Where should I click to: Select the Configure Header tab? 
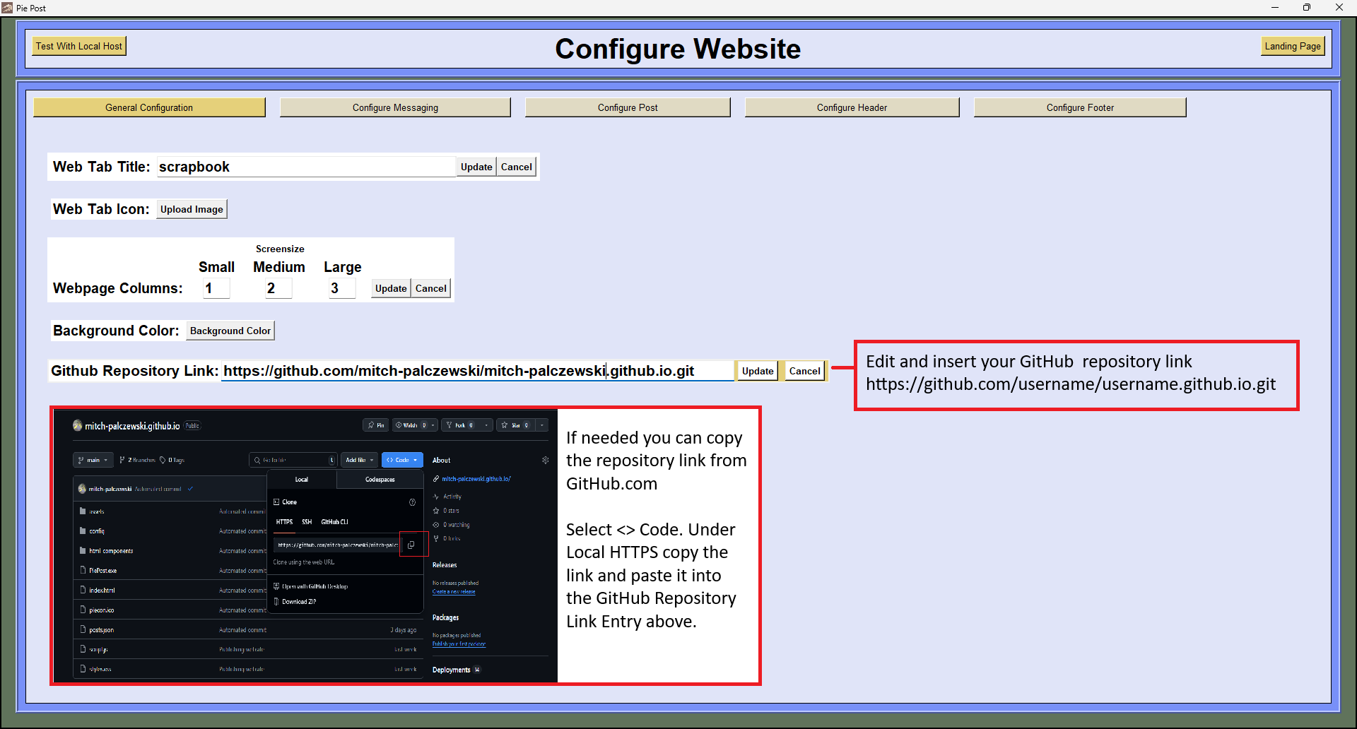point(852,107)
